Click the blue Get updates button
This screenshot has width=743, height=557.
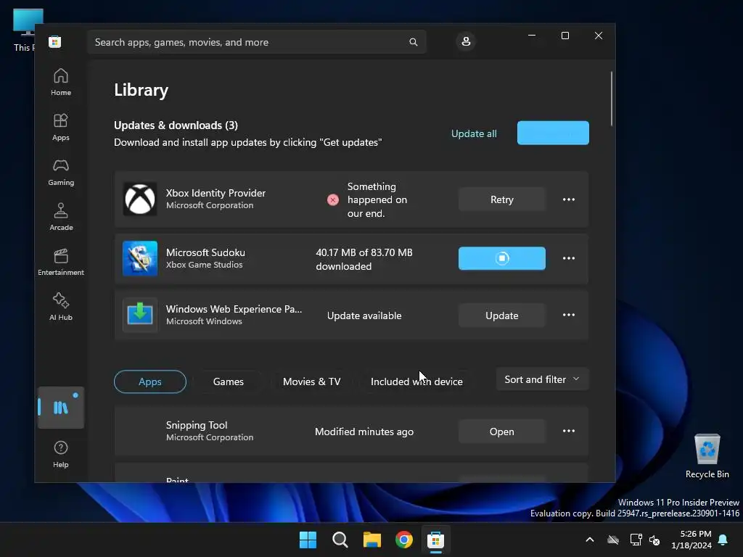(x=553, y=133)
